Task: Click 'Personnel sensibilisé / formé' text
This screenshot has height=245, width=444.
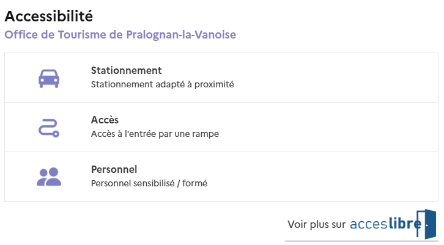Action: (149, 183)
